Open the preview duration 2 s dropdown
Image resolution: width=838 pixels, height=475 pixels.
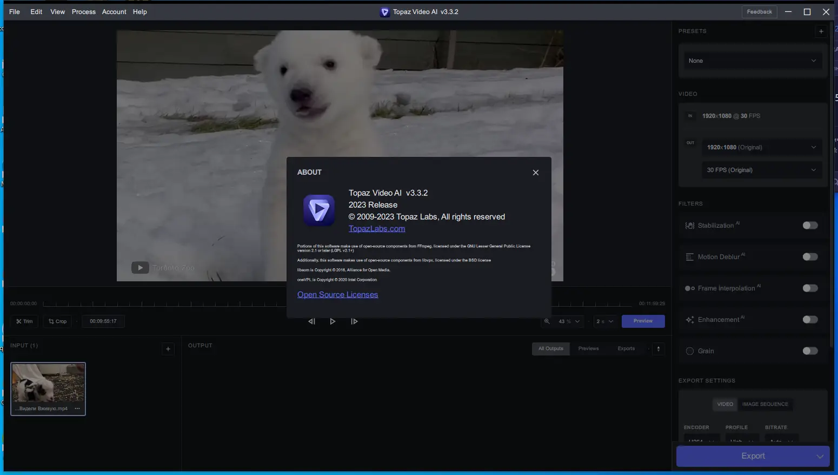tap(605, 321)
